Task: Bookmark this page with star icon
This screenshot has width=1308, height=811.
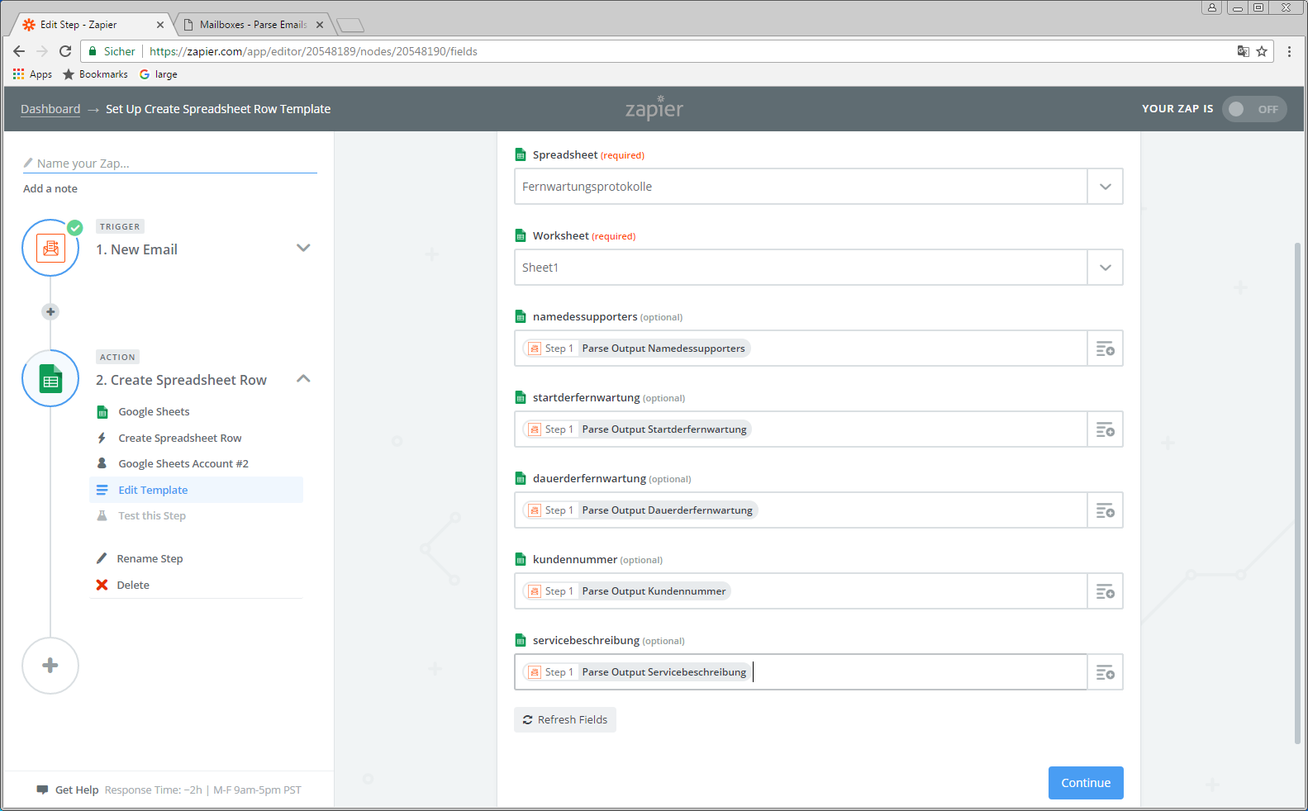Action: click(x=1262, y=51)
